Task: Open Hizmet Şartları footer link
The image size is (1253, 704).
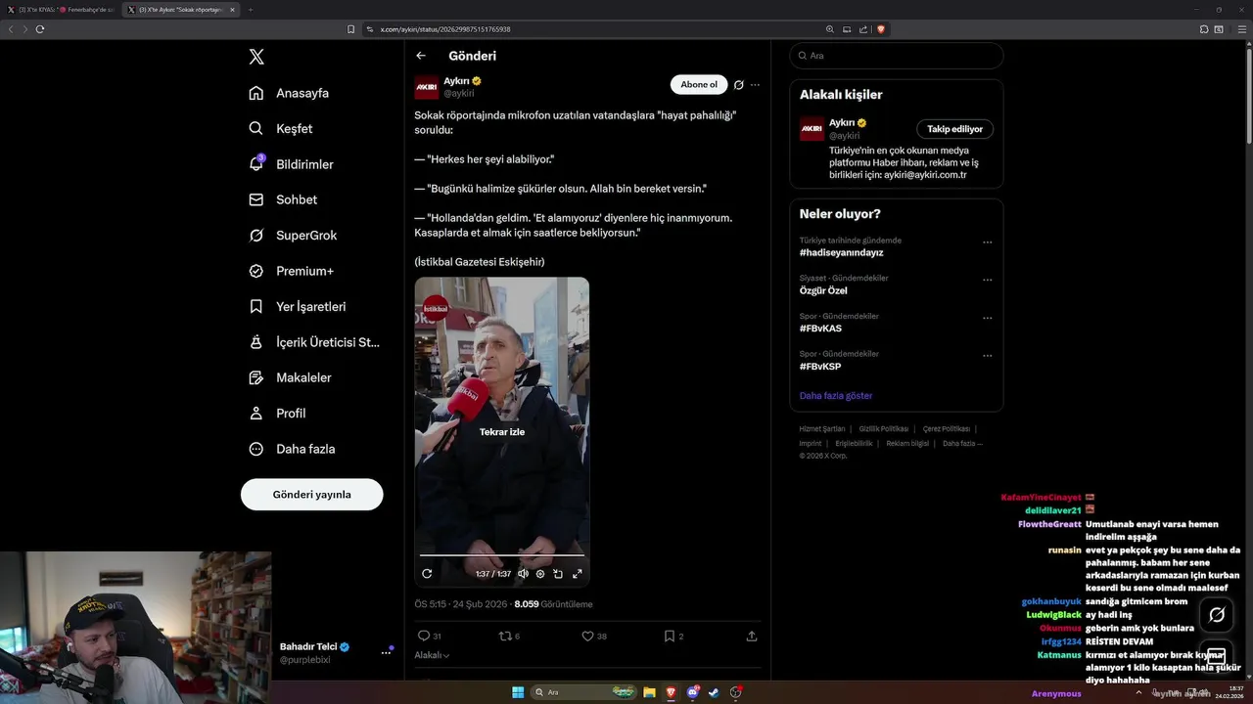Action: 822,429
